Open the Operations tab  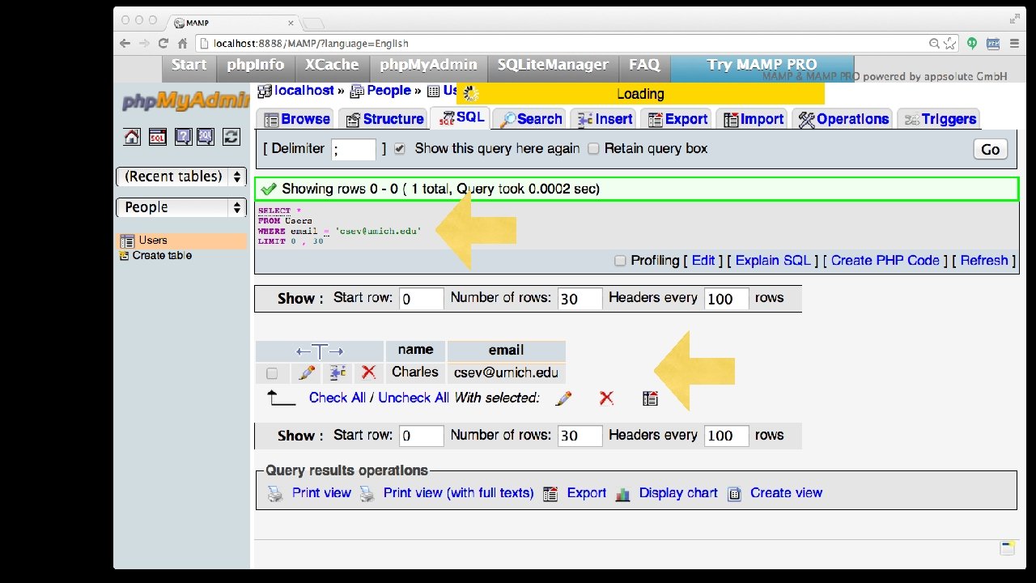point(843,119)
